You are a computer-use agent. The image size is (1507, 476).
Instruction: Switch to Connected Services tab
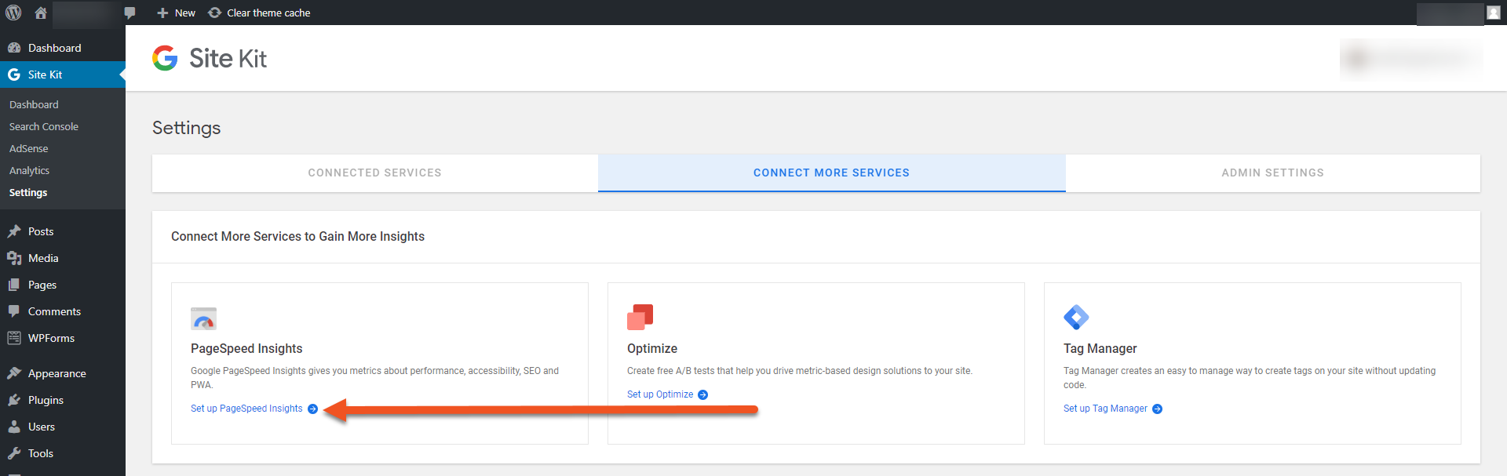(374, 173)
